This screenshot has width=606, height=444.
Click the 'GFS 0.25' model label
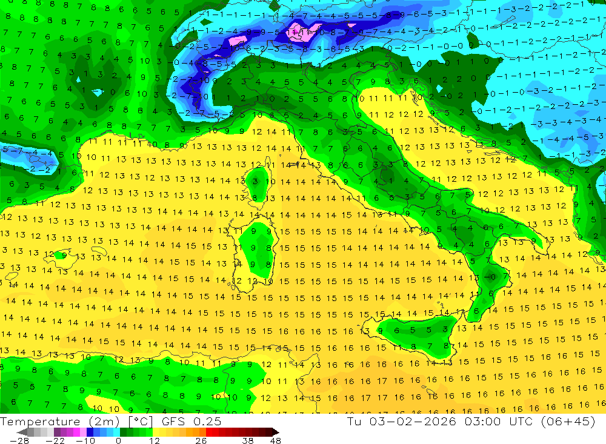tap(191, 422)
